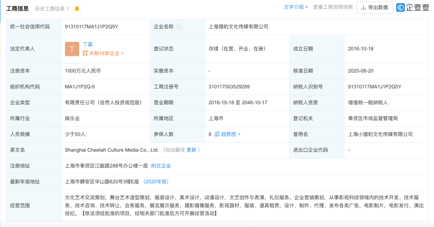Click taxpayer qualification 增值税一般纳税人
The image size is (434, 227).
[x=368, y=103]
